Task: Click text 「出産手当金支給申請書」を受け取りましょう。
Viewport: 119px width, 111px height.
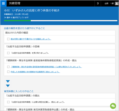Action: pyautogui.click(x=30, y=53)
